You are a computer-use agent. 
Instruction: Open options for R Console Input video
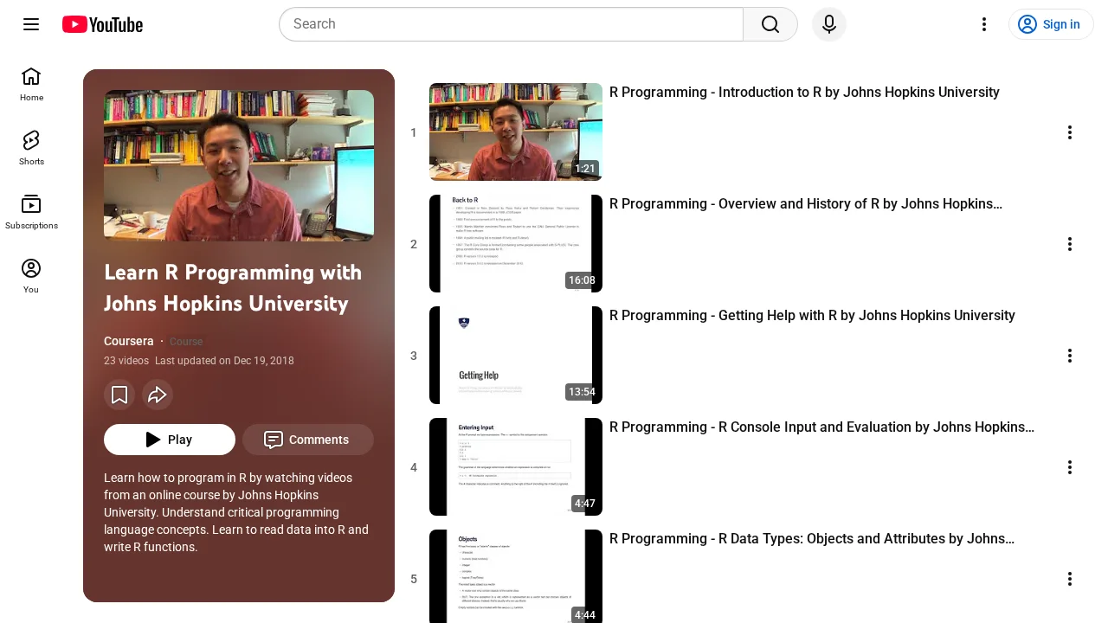1070,467
